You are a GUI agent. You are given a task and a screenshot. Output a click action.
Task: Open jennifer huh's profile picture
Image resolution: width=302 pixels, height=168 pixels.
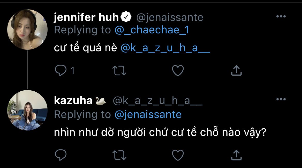(27, 30)
